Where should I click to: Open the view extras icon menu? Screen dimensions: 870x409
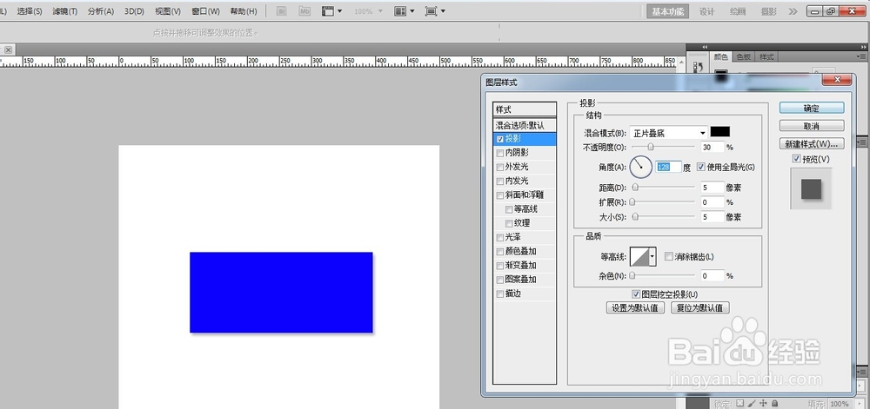331,11
